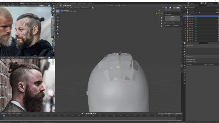
Task: Select the 3D Cursor tool
Action: point(57,14)
